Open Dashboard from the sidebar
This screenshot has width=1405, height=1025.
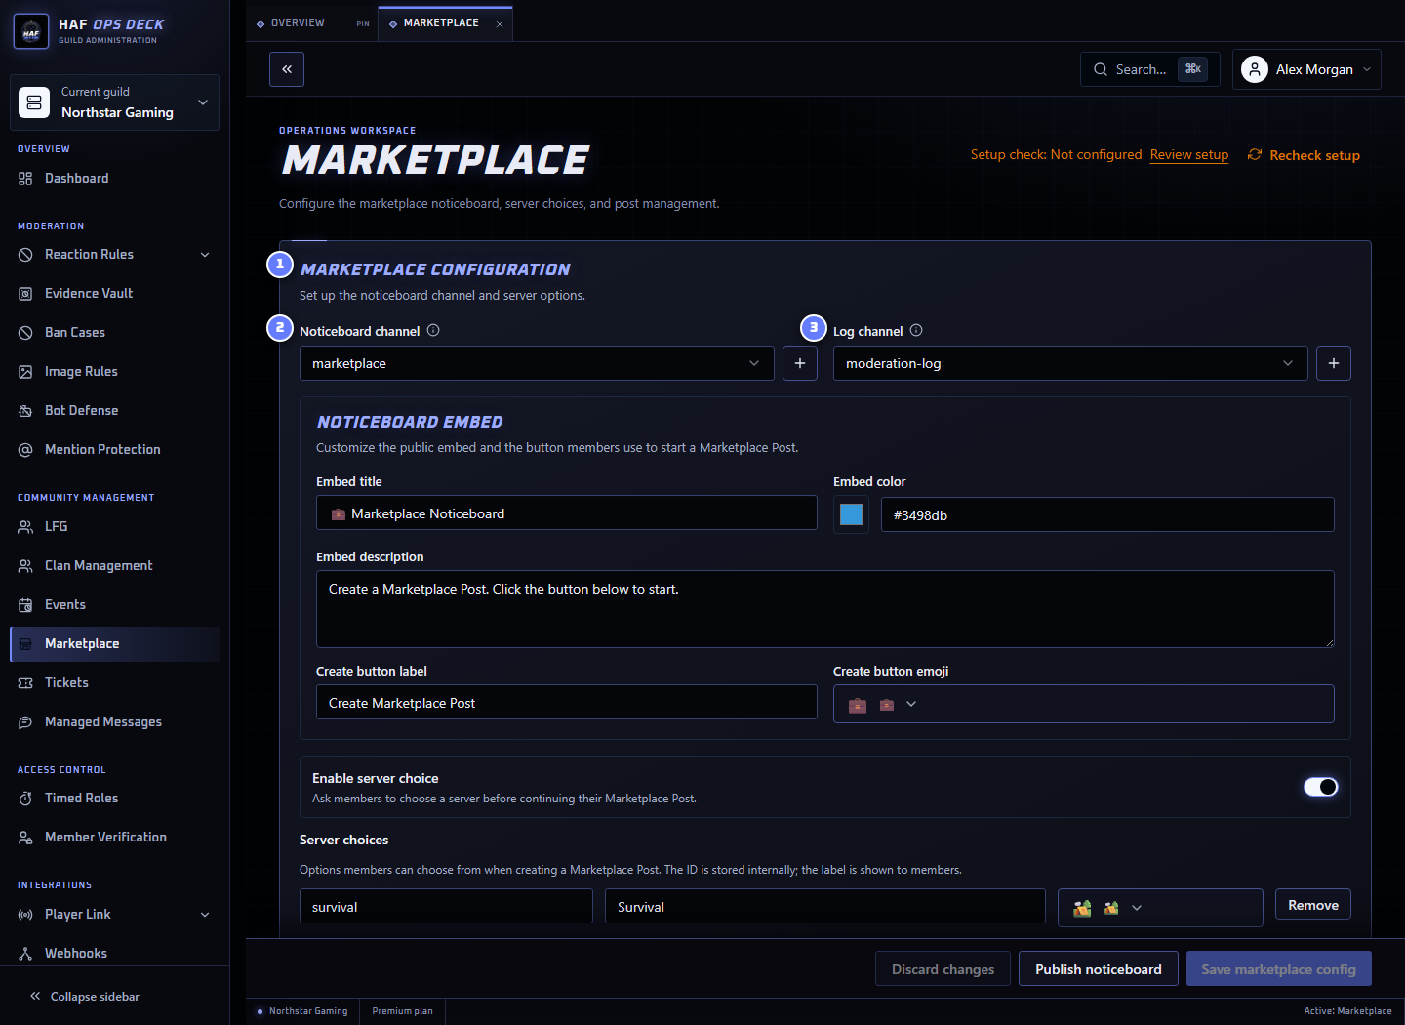114,179
